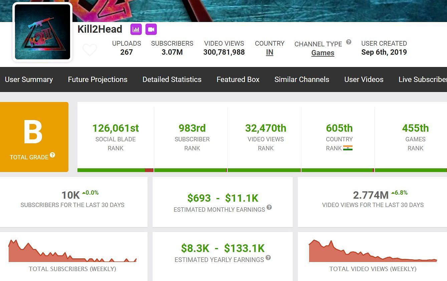Click the Games channel type link

[x=323, y=53]
